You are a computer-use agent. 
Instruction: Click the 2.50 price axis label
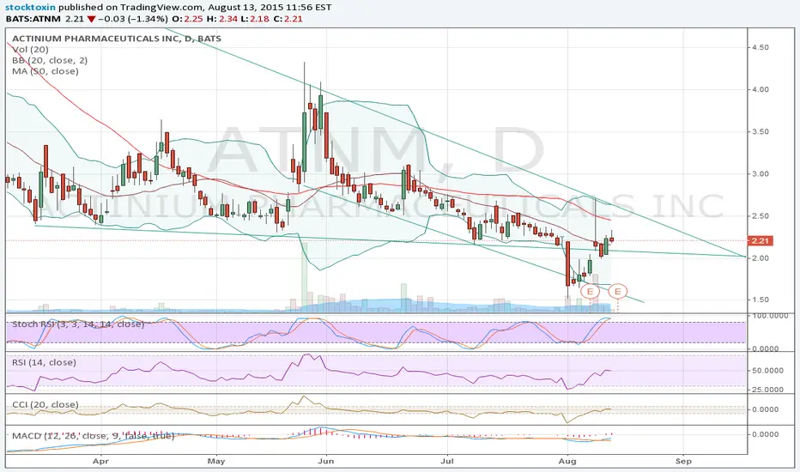coord(761,216)
